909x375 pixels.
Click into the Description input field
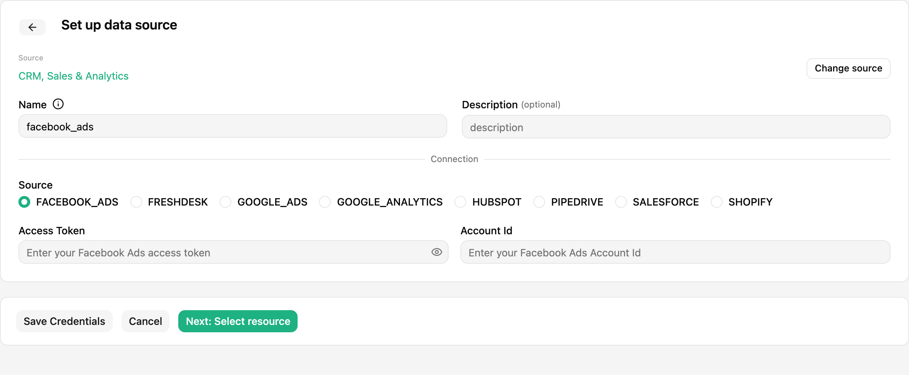(676, 127)
